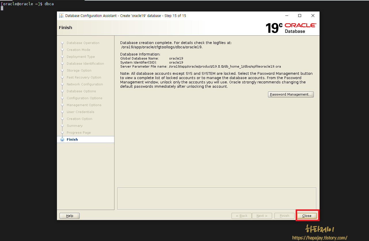This screenshot has width=369, height=241.
Task: Select the Management Options step
Action: (84, 105)
